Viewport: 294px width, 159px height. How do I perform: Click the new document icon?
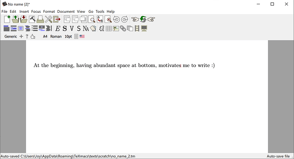(x=7, y=19)
